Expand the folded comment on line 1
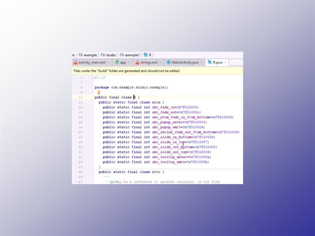The width and height of the screenshot is (315, 236). 93,78
